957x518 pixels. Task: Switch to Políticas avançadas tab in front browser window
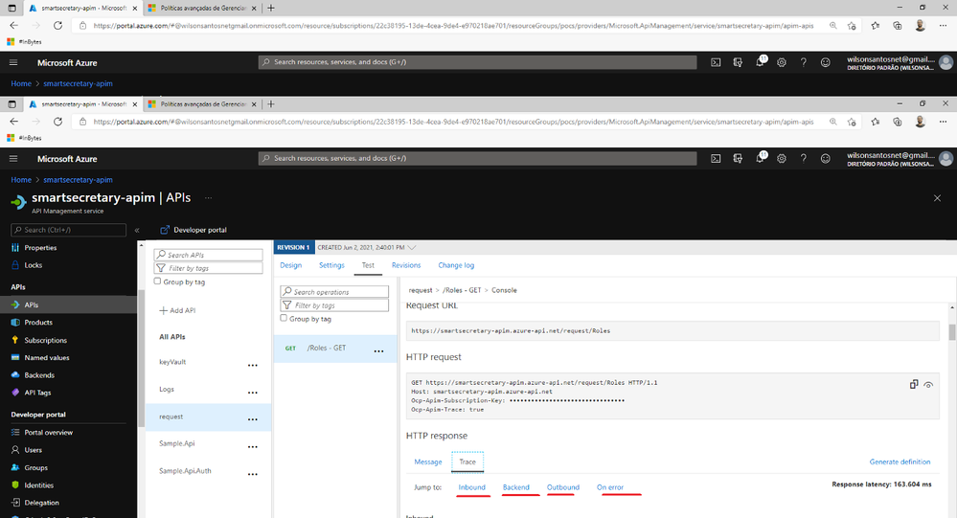click(203, 104)
